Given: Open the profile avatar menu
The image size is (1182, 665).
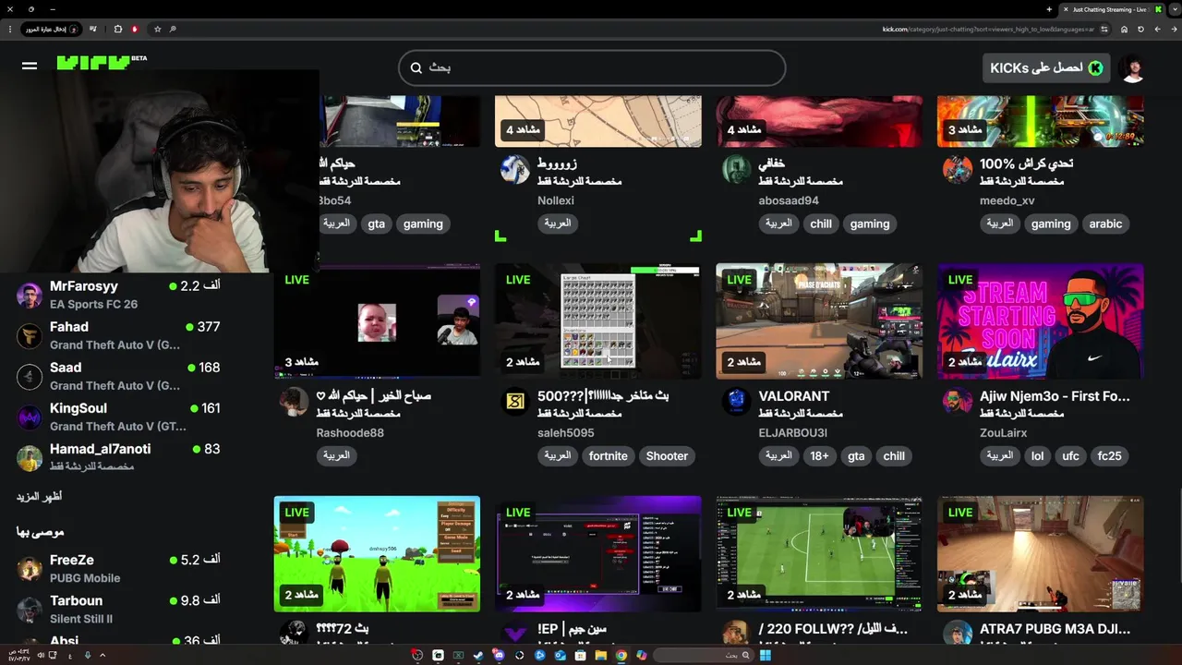Looking at the screenshot, I should [x=1132, y=67].
